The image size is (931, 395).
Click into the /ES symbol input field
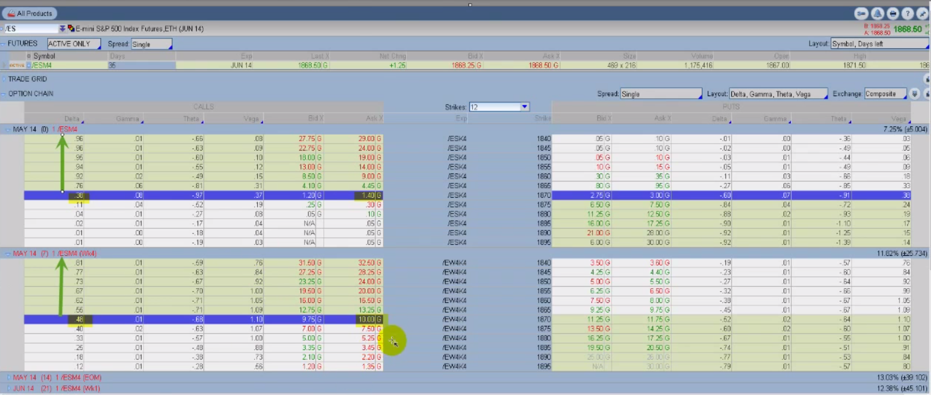(31, 28)
